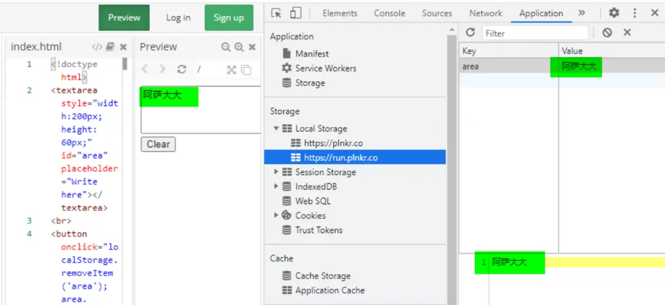
Task: Zoom in the Preview panel
Action: tap(239, 47)
